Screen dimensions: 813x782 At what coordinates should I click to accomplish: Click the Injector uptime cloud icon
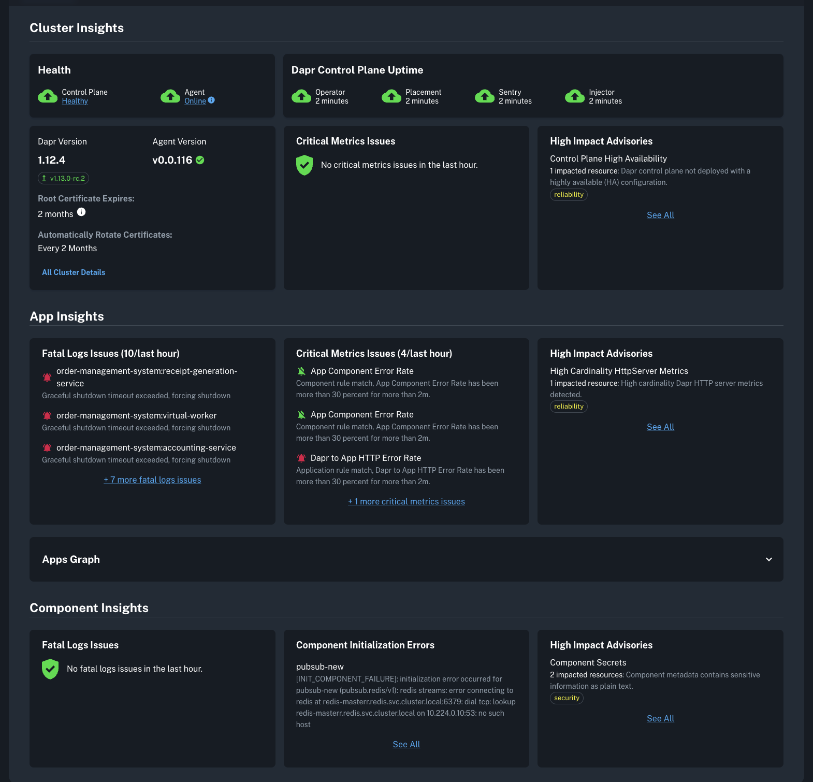pos(575,96)
